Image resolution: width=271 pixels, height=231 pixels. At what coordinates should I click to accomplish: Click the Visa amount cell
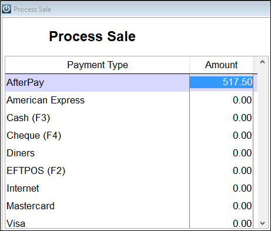[221, 222]
